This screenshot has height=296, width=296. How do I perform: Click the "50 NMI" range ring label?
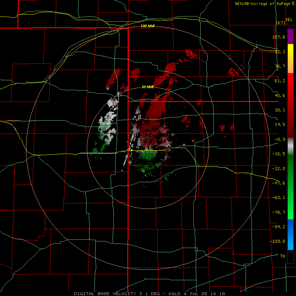[148, 87]
